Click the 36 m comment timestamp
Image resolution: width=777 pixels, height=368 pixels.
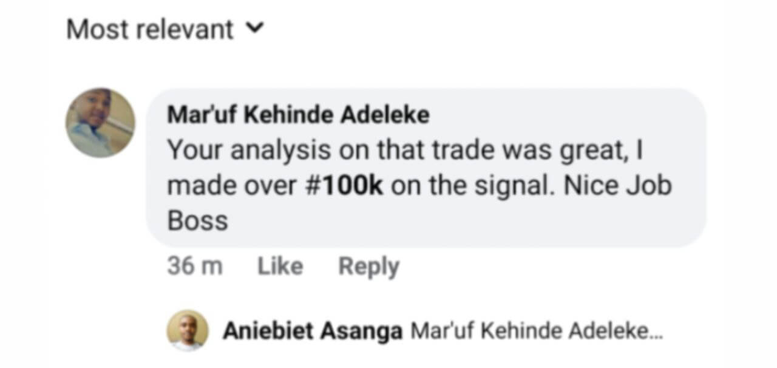pyautogui.click(x=194, y=266)
